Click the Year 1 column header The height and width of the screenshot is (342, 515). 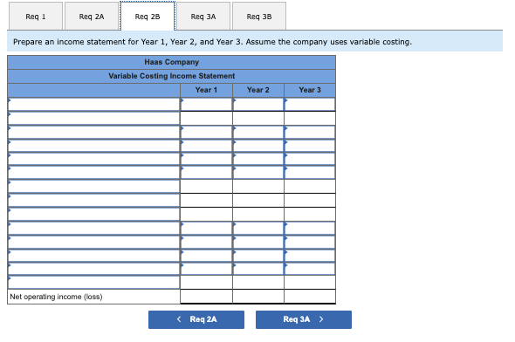pos(206,90)
